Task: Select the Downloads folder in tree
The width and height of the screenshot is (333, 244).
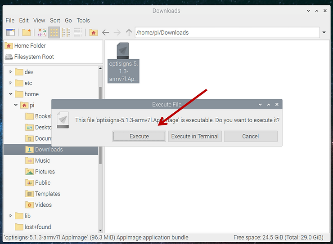Action: point(51,150)
